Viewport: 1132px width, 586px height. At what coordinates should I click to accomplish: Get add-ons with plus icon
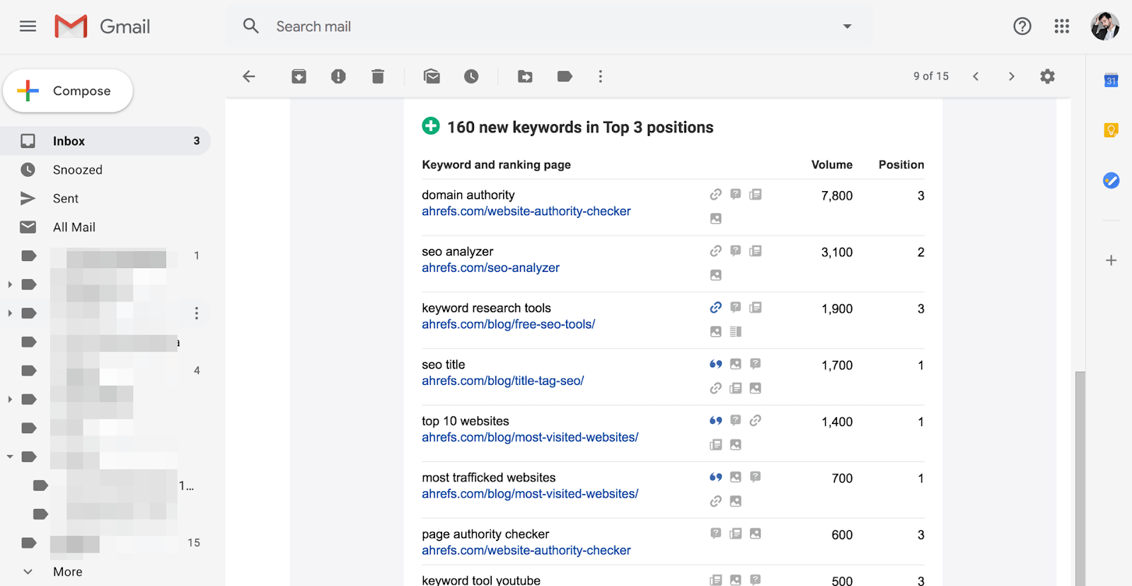point(1111,260)
